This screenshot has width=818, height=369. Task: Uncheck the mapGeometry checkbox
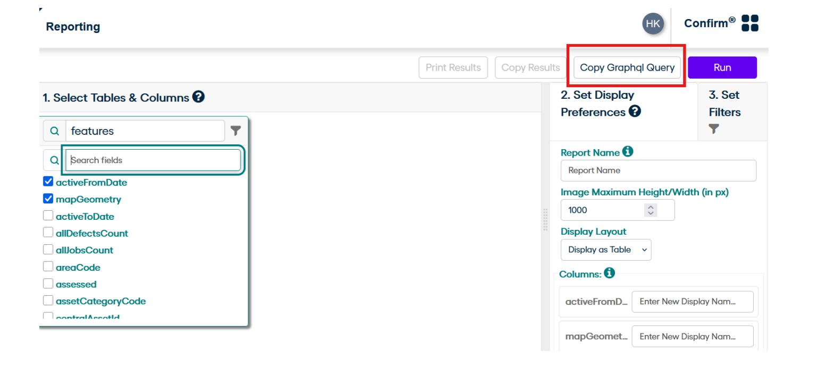(48, 199)
